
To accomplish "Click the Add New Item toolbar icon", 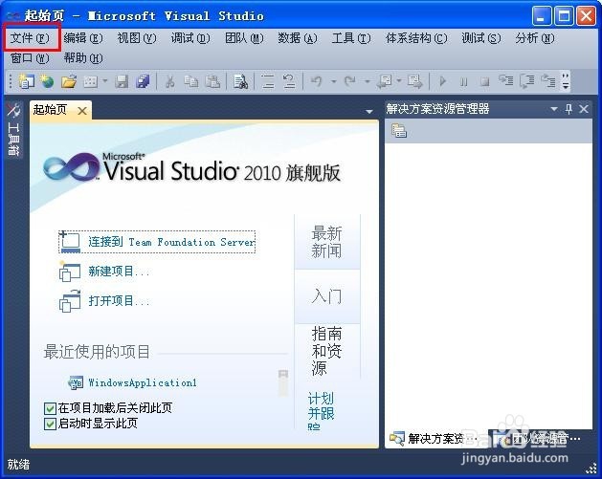I will pos(91,81).
